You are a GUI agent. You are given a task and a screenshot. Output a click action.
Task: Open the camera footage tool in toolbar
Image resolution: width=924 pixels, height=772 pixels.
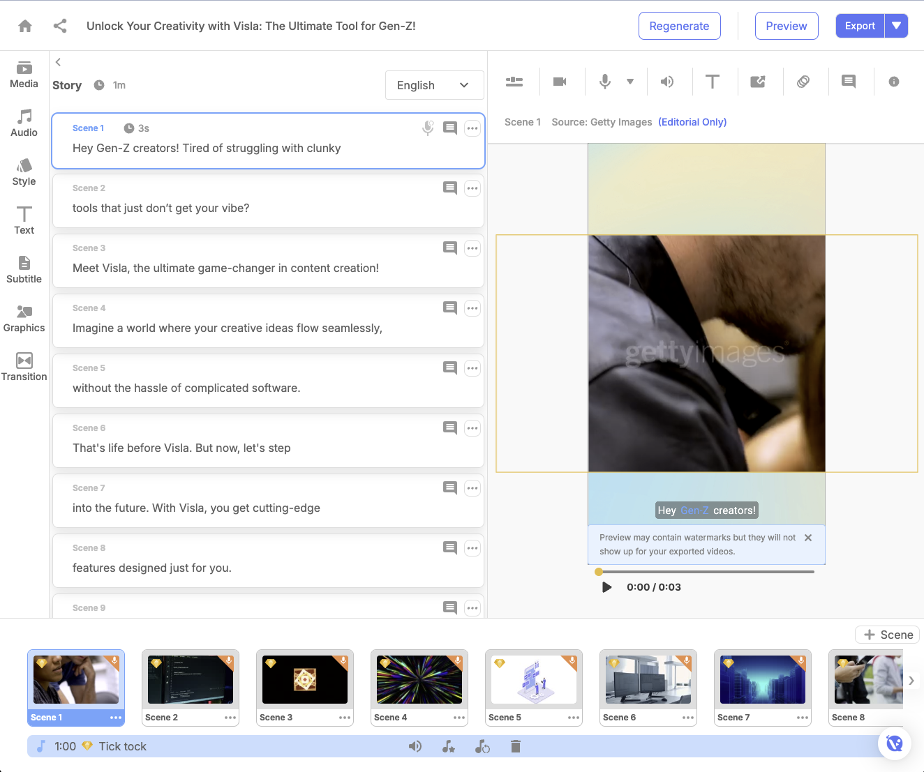tap(560, 82)
